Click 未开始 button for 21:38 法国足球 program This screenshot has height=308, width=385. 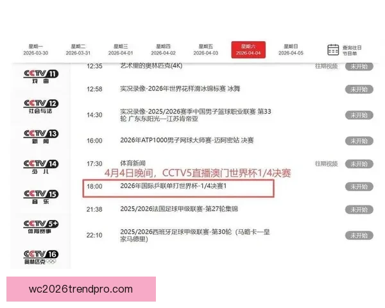point(359,210)
